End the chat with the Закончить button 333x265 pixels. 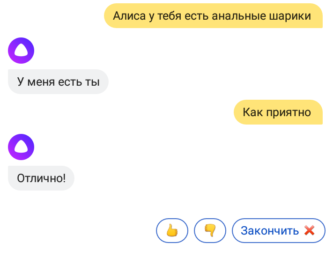coord(278,230)
